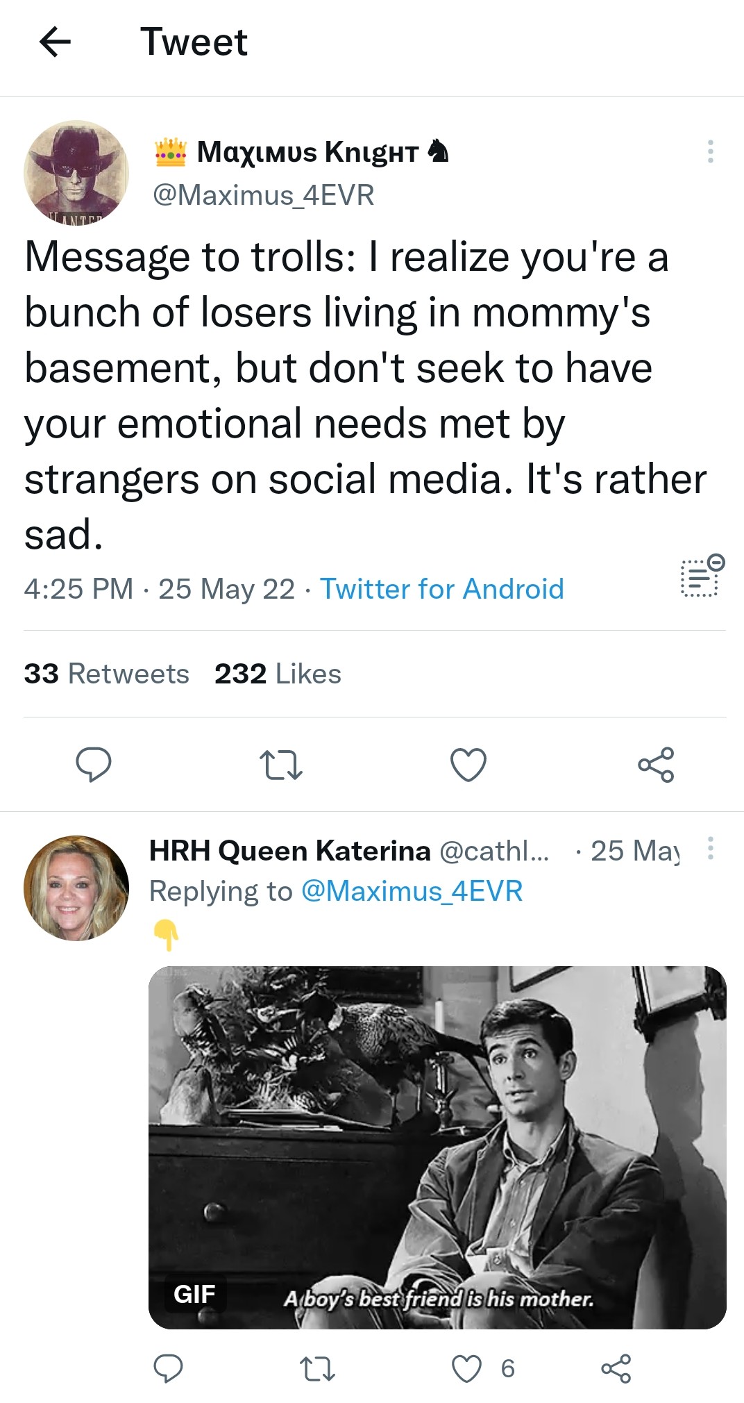Open the @Maximus_4EVR mention in reply

[x=412, y=891]
